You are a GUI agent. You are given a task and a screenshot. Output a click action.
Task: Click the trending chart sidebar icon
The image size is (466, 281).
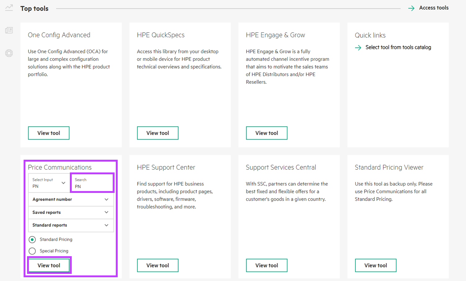pos(9,7)
